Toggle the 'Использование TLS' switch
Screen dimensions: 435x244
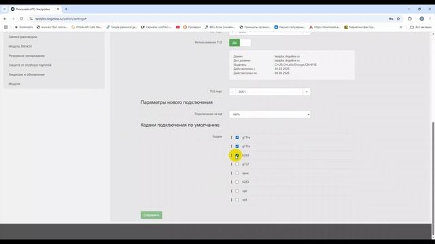pos(240,43)
